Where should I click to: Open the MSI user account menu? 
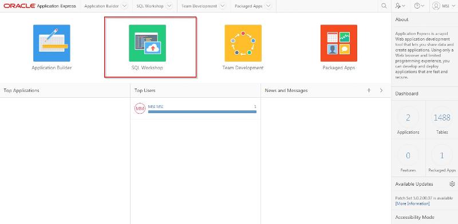click(x=444, y=6)
